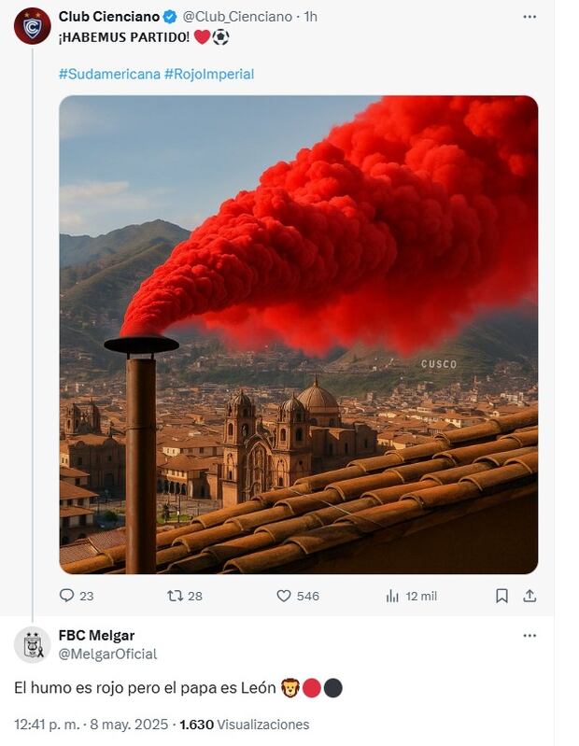Retweet the Club Cienciano post
579x746 pixels.
175,595
